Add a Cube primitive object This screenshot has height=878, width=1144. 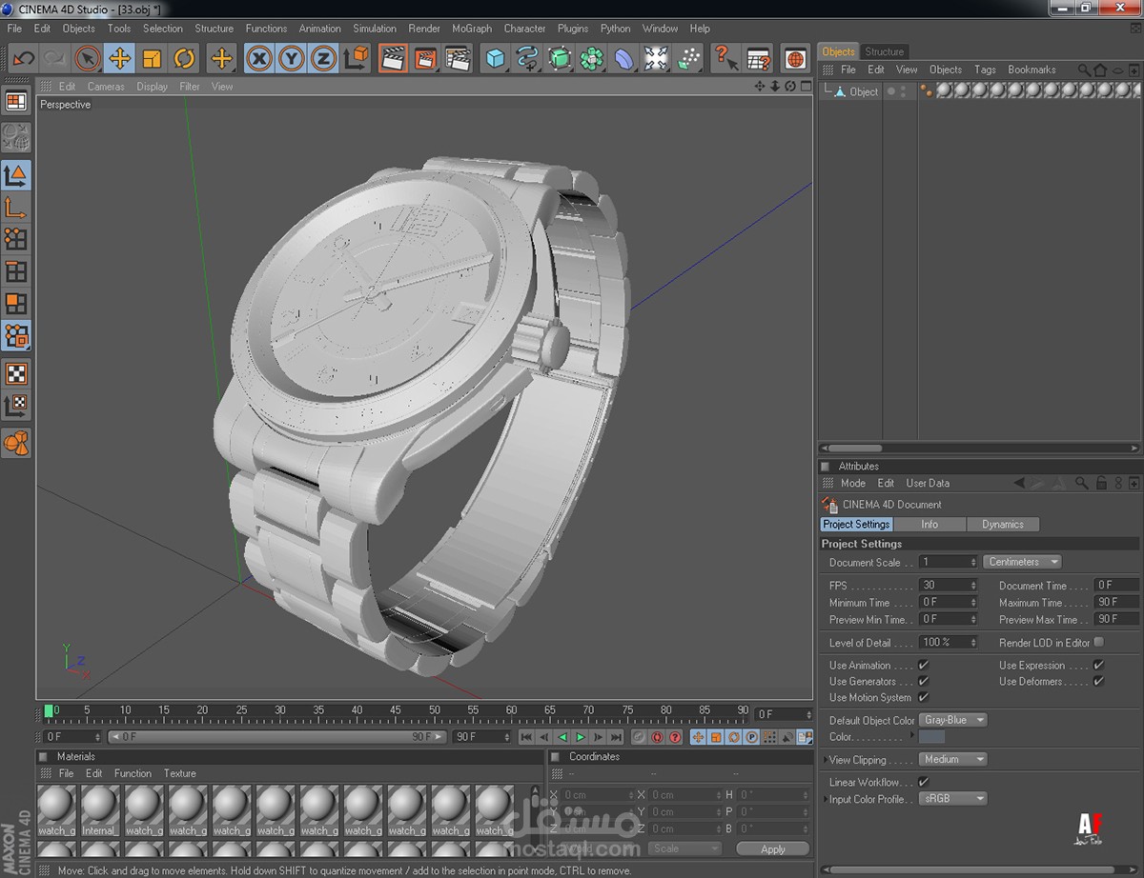click(495, 59)
